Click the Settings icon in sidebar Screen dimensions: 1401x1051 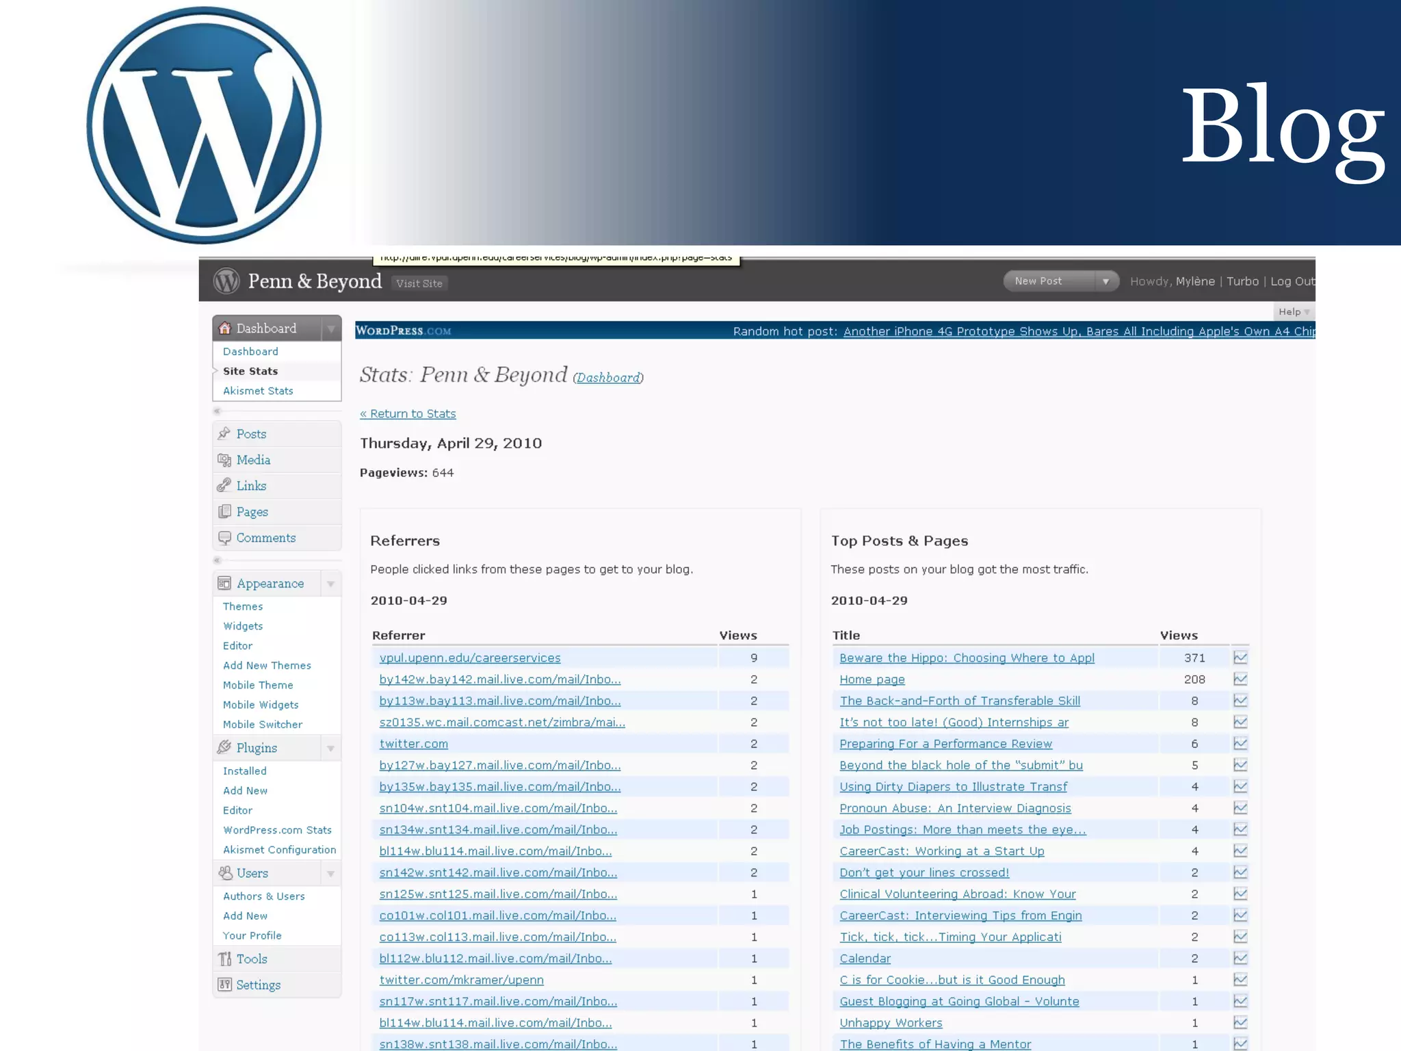pyautogui.click(x=224, y=985)
